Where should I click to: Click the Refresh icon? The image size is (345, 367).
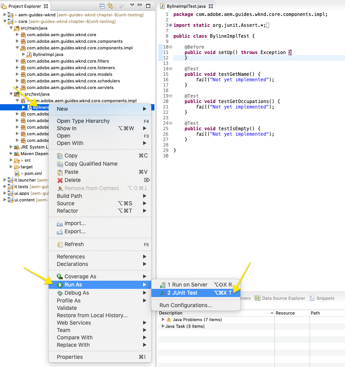pyautogui.click(x=60, y=245)
